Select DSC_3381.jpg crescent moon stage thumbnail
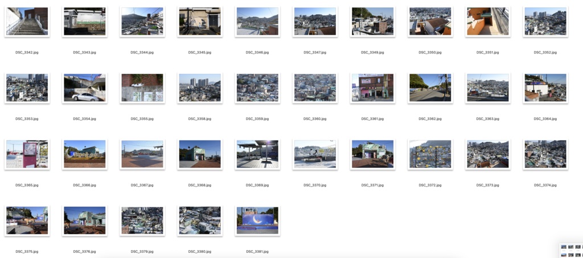The image size is (583, 258). click(x=257, y=220)
